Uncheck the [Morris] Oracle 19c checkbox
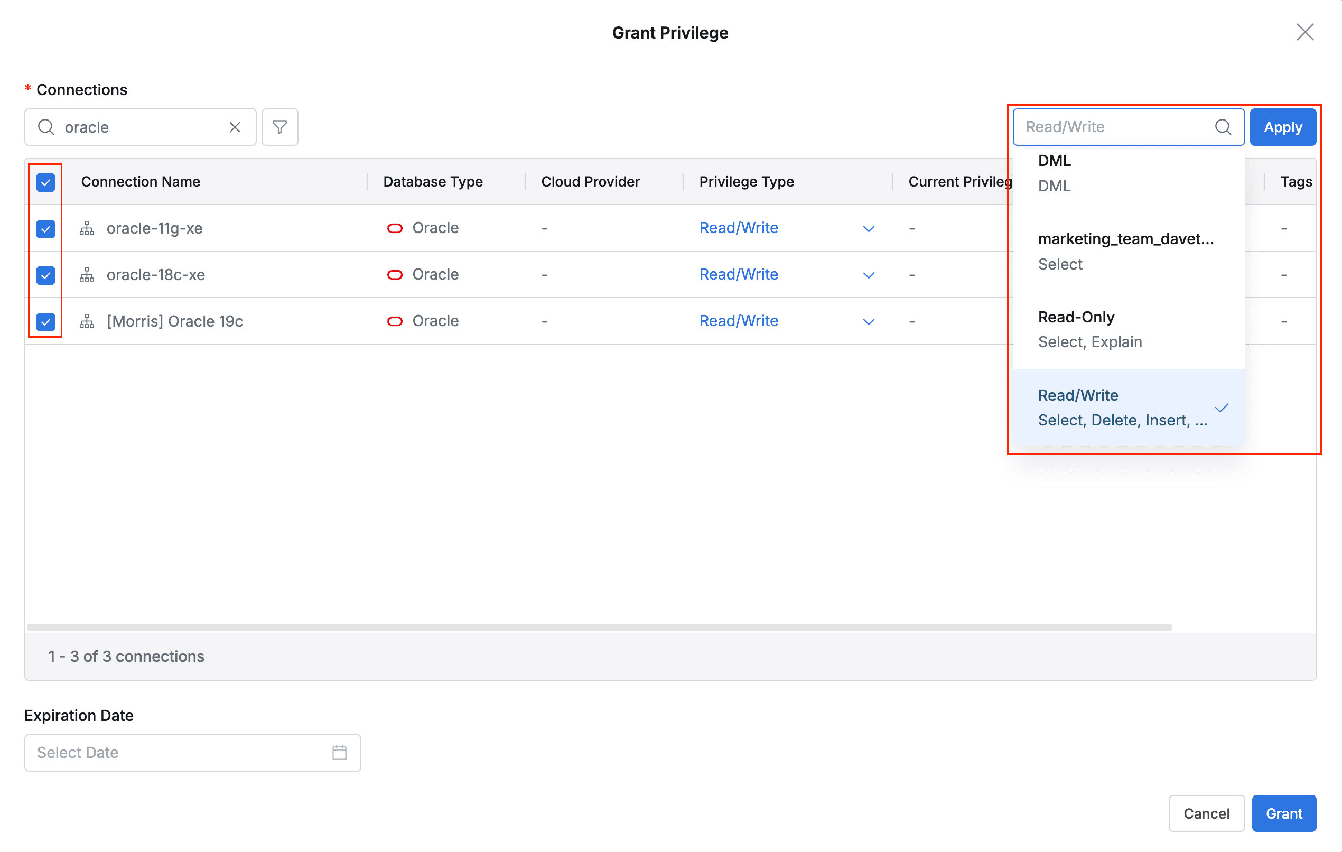1342x852 pixels. click(x=44, y=321)
